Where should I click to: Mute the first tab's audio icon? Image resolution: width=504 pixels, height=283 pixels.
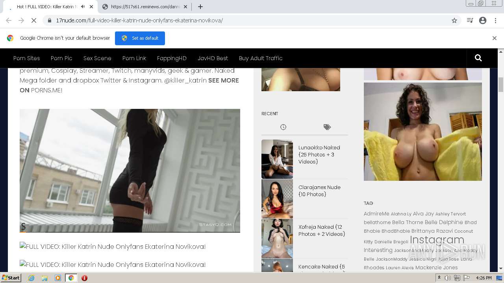(x=83, y=7)
